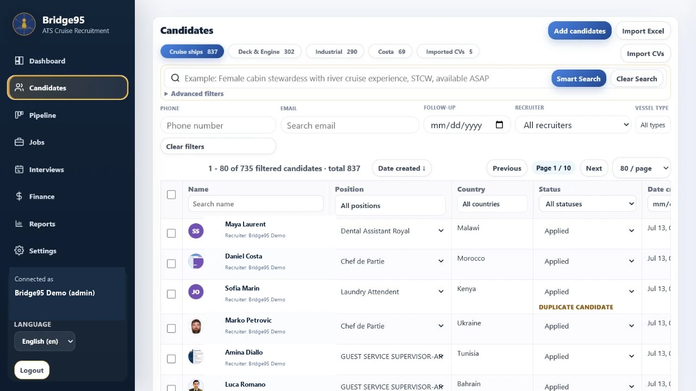Viewport: 696px width, 391px height.
Task: Click the Clear Search button
Action: tap(637, 78)
